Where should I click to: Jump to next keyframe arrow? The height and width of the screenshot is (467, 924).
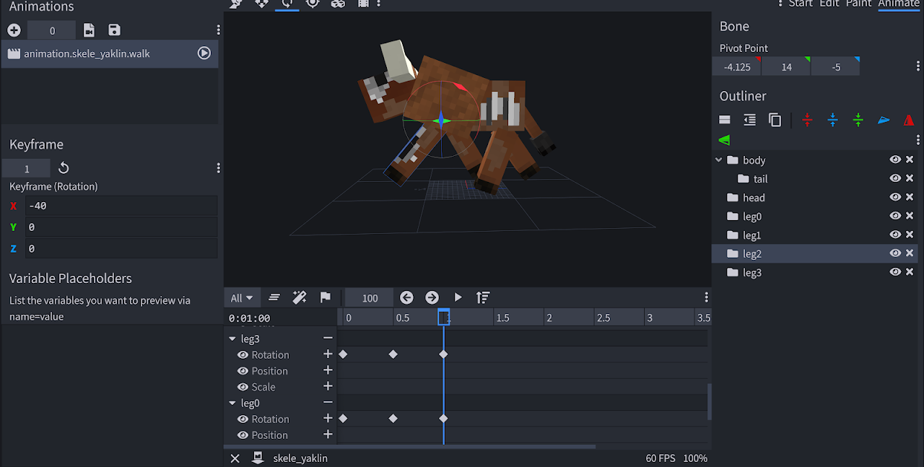click(432, 297)
